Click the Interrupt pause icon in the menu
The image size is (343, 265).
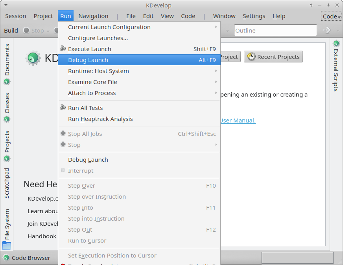point(63,170)
